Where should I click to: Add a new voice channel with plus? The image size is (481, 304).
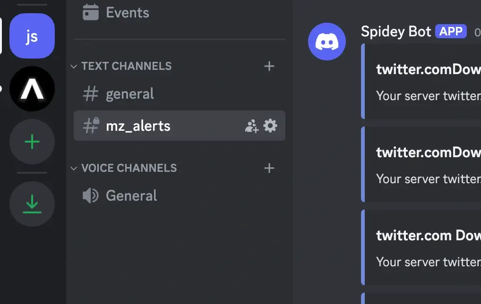[x=269, y=168]
